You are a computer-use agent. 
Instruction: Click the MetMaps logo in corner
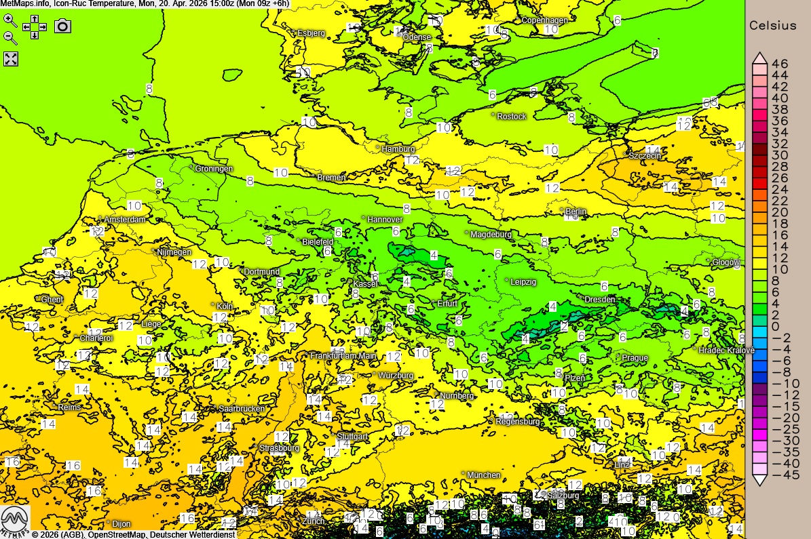[14, 521]
